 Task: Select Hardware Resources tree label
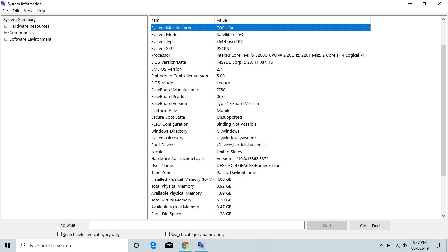click(29, 26)
